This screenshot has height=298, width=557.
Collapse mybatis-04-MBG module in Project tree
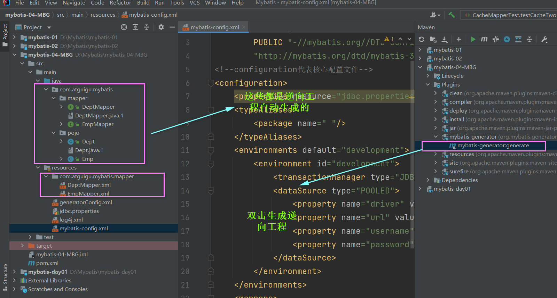point(14,55)
